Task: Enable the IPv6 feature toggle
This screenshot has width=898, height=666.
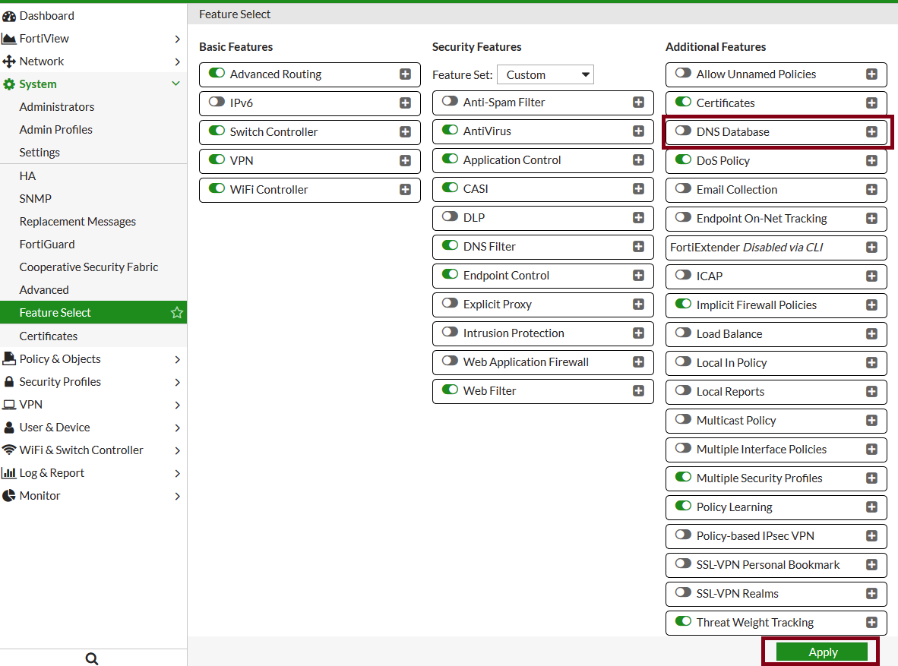Action: pyautogui.click(x=217, y=103)
